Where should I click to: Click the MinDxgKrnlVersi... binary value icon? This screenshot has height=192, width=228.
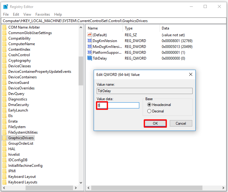(90, 46)
